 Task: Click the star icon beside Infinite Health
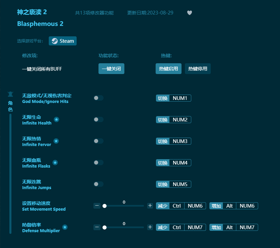pos(56,119)
